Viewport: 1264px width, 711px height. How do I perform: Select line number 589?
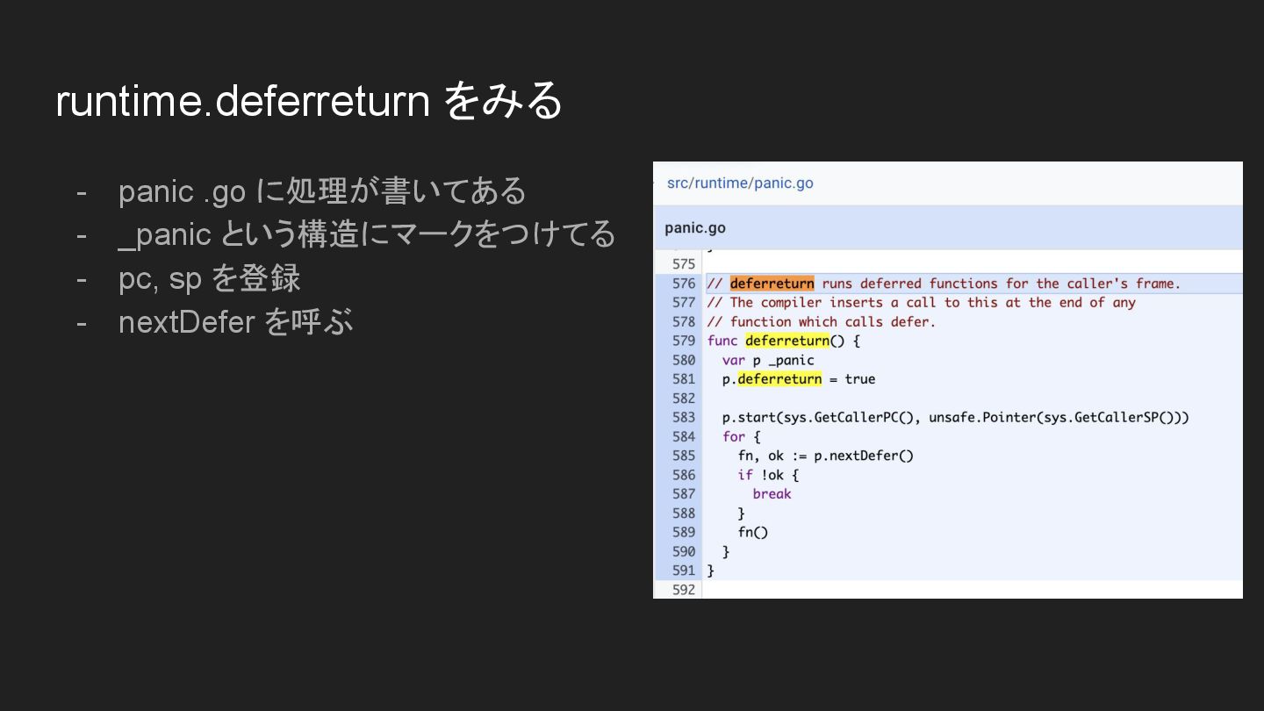684,532
